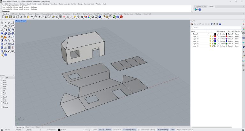Viewport: 245px width, 131px height.
Task: Open Print Width value for Layer 04
Action: [230, 44]
